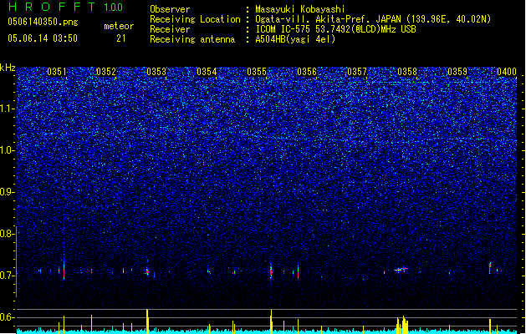Click the meteor echo just before 0353
This screenshot has width=526, height=334.
click(x=147, y=271)
